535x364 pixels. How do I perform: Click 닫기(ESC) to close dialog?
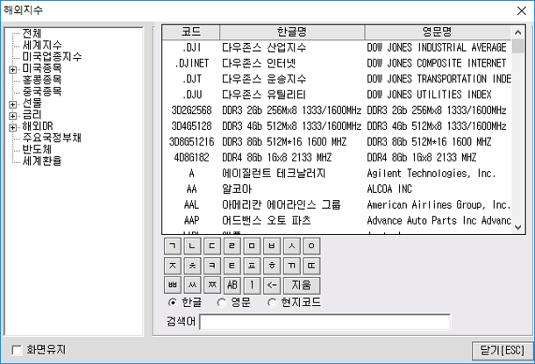(x=503, y=351)
